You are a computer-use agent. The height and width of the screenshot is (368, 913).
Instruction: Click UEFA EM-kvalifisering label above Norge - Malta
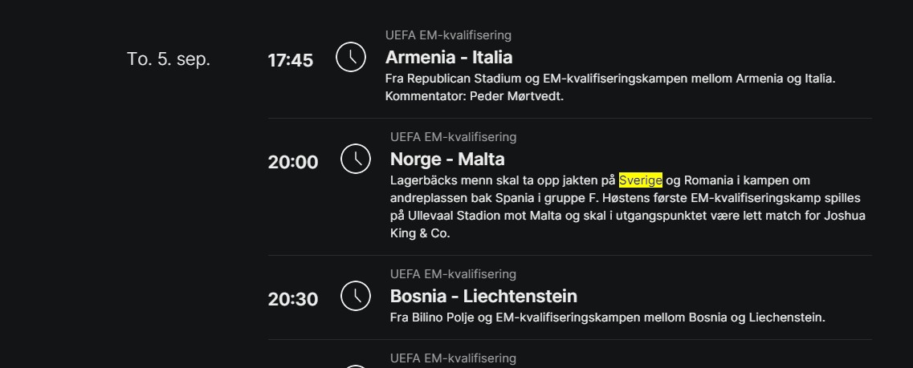[x=453, y=137]
